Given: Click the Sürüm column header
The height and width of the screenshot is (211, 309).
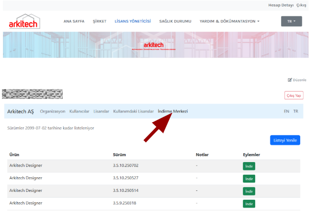Looking at the screenshot, I should click(x=119, y=155).
